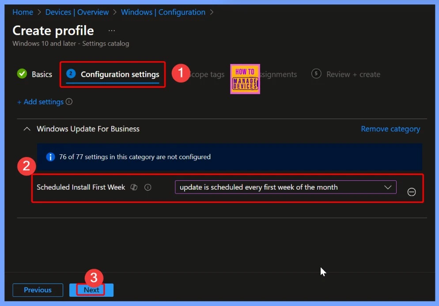
Task: Open the Scheduled Install First Week dropdown
Action: tap(286, 187)
